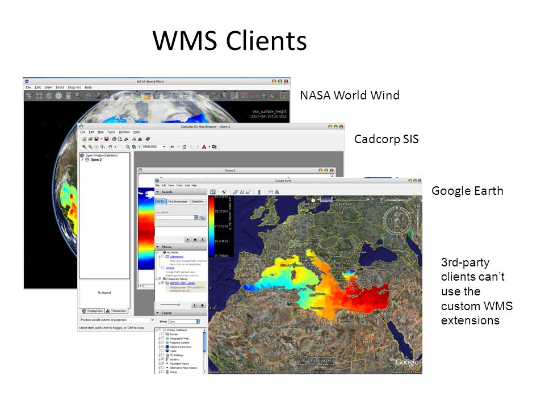
Task: Toggle My Places checkbox
Action: [x=160, y=252]
